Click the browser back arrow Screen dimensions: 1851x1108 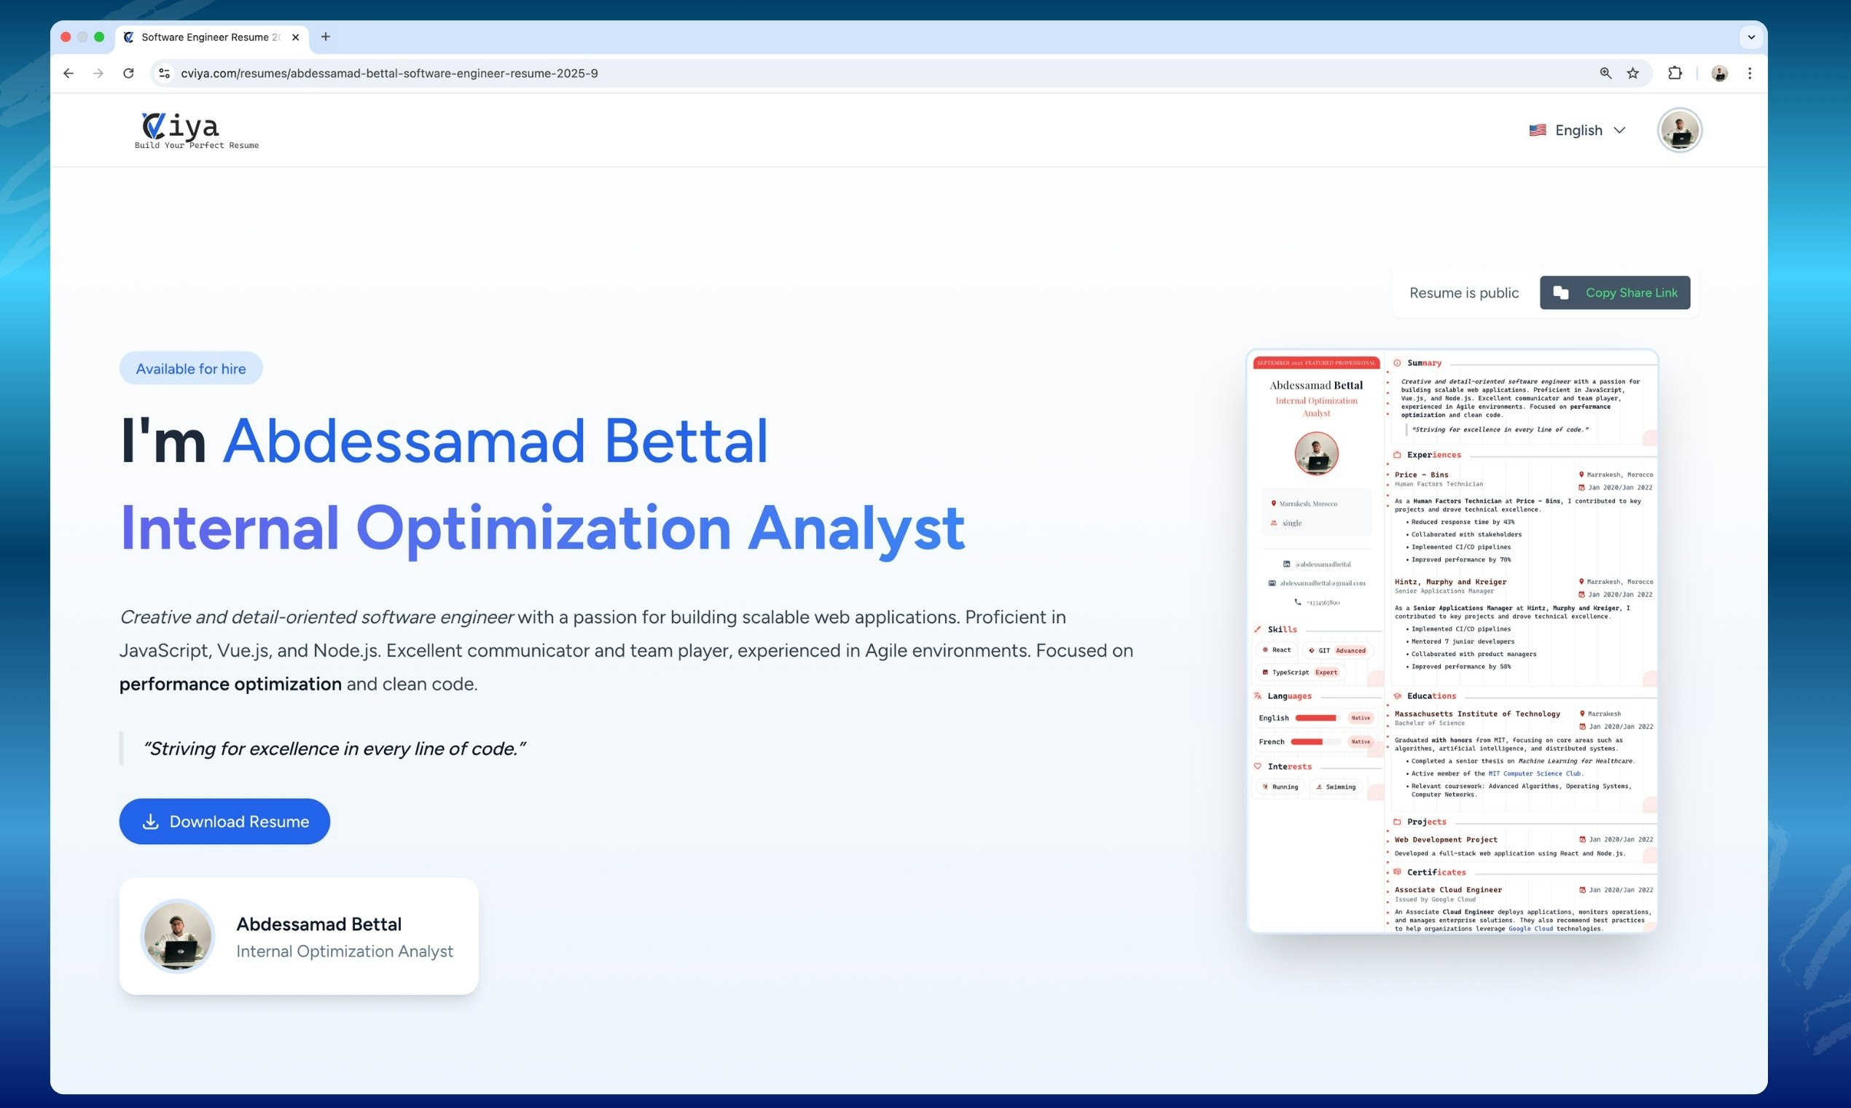[68, 73]
